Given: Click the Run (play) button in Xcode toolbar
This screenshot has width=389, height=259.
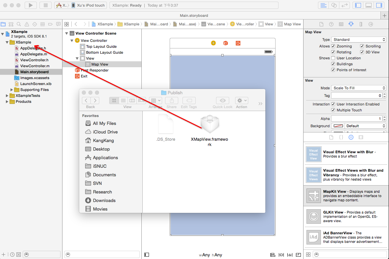Looking at the screenshot, I should [31, 5].
